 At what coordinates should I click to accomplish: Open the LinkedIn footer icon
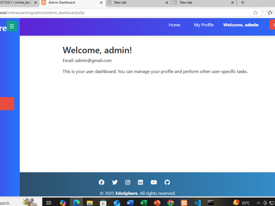[x=140, y=182]
